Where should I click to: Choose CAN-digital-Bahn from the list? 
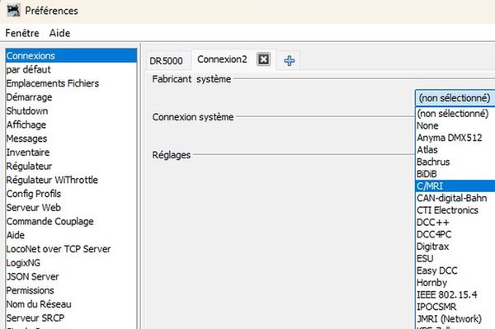click(x=455, y=198)
